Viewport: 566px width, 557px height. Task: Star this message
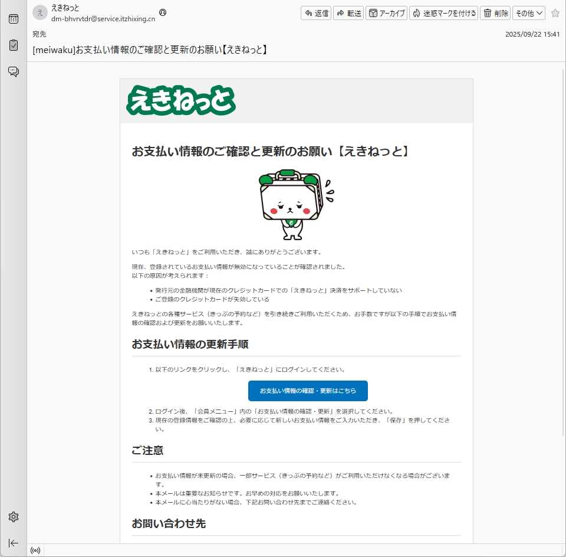tap(555, 13)
